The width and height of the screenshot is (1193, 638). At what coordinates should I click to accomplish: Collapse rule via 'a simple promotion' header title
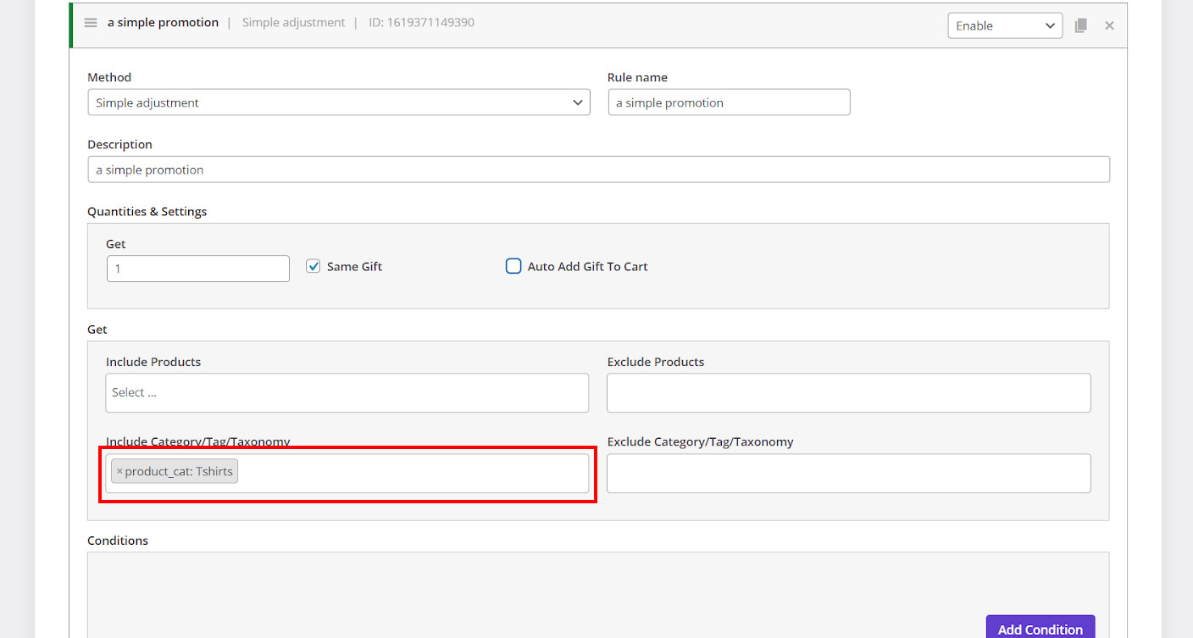[163, 23]
